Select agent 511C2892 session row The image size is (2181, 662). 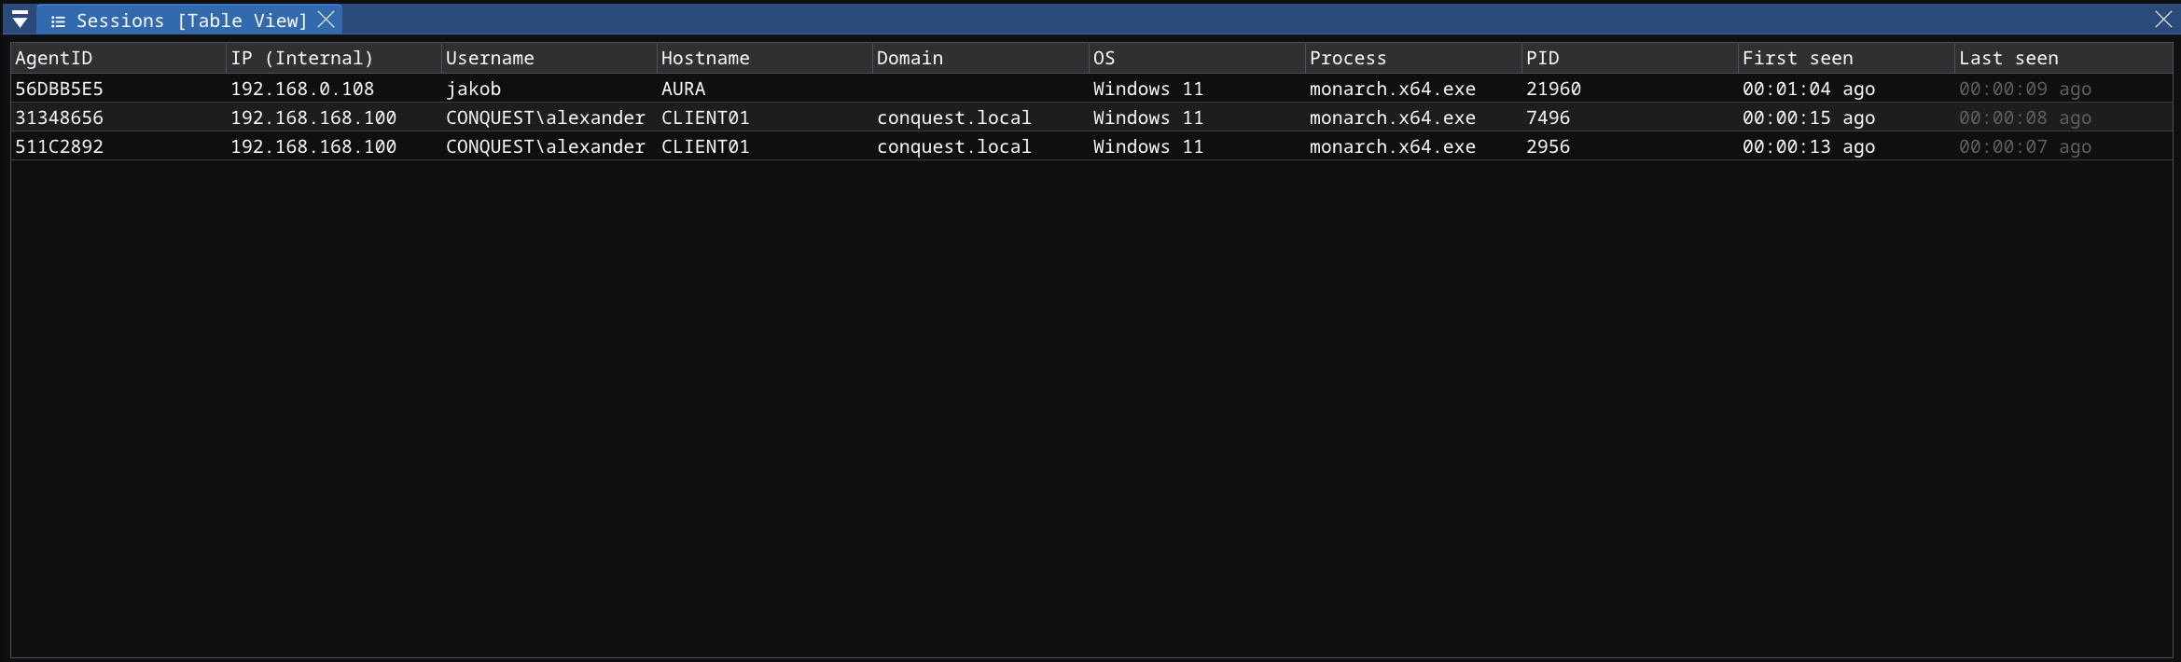[60, 146]
